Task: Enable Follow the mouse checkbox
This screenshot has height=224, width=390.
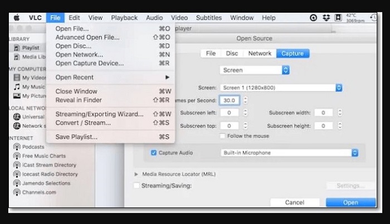Action: click(x=222, y=136)
